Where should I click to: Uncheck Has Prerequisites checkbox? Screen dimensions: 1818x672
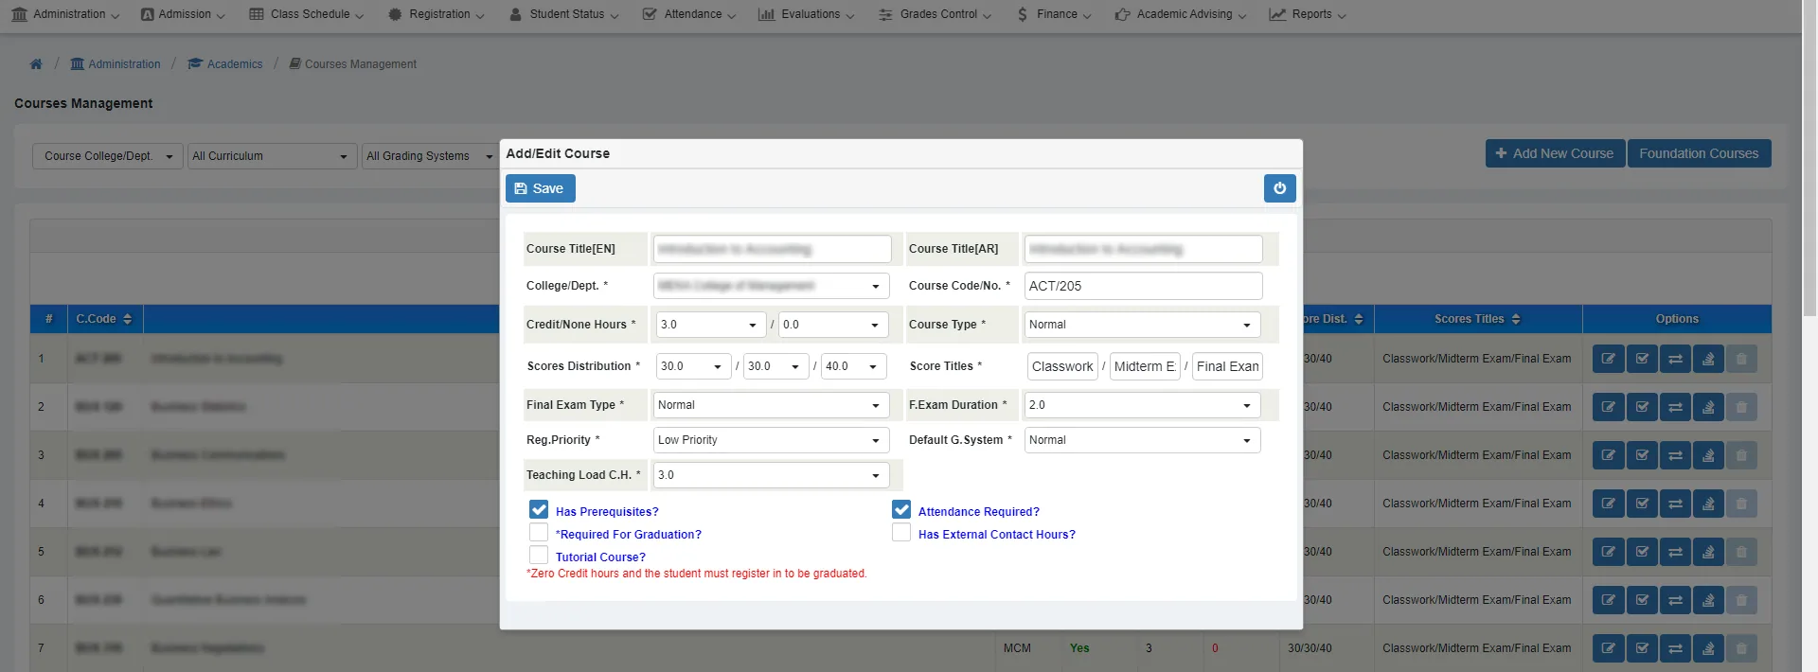(x=539, y=509)
